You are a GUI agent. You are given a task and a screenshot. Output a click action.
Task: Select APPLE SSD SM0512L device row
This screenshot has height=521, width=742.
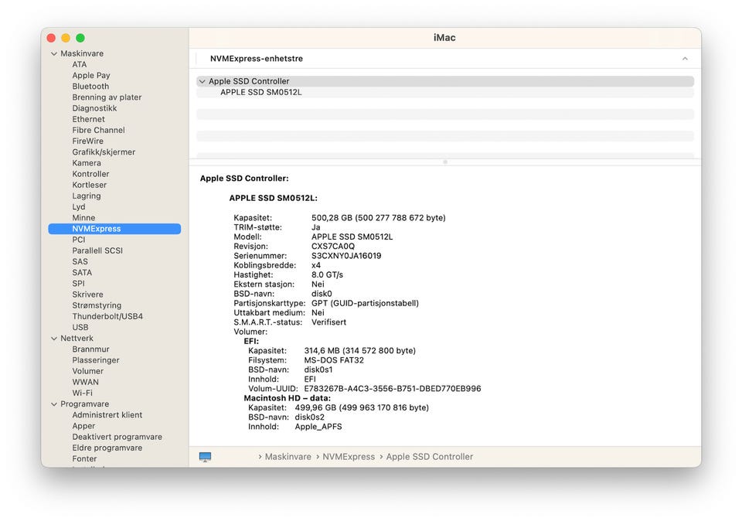[445, 92]
